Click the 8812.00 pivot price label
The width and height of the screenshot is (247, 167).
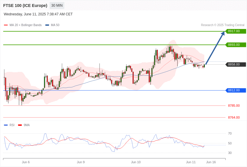(x=236, y=90)
